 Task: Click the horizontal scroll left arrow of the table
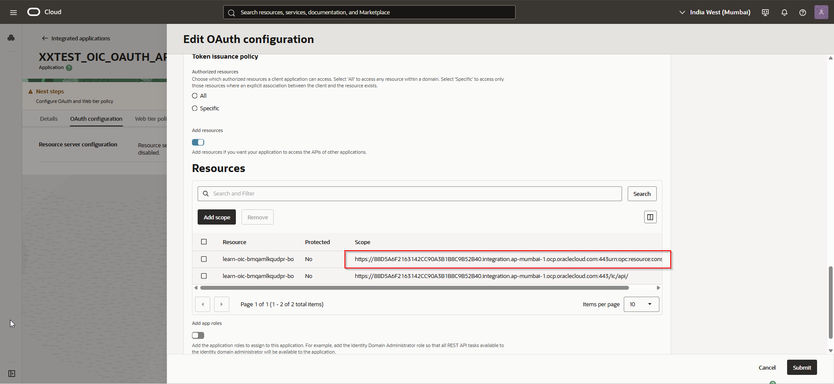(196, 288)
